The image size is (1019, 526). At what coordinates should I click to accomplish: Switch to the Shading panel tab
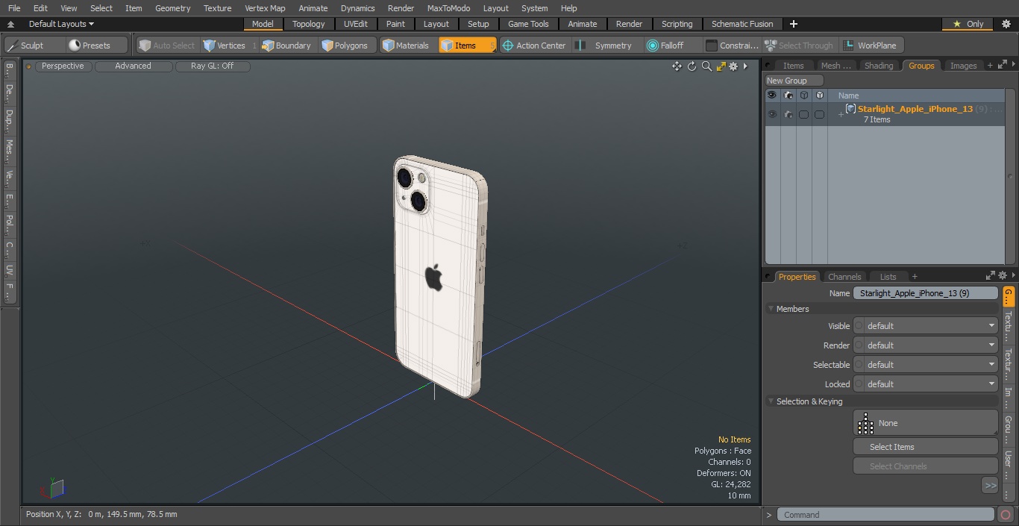point(878,66)
